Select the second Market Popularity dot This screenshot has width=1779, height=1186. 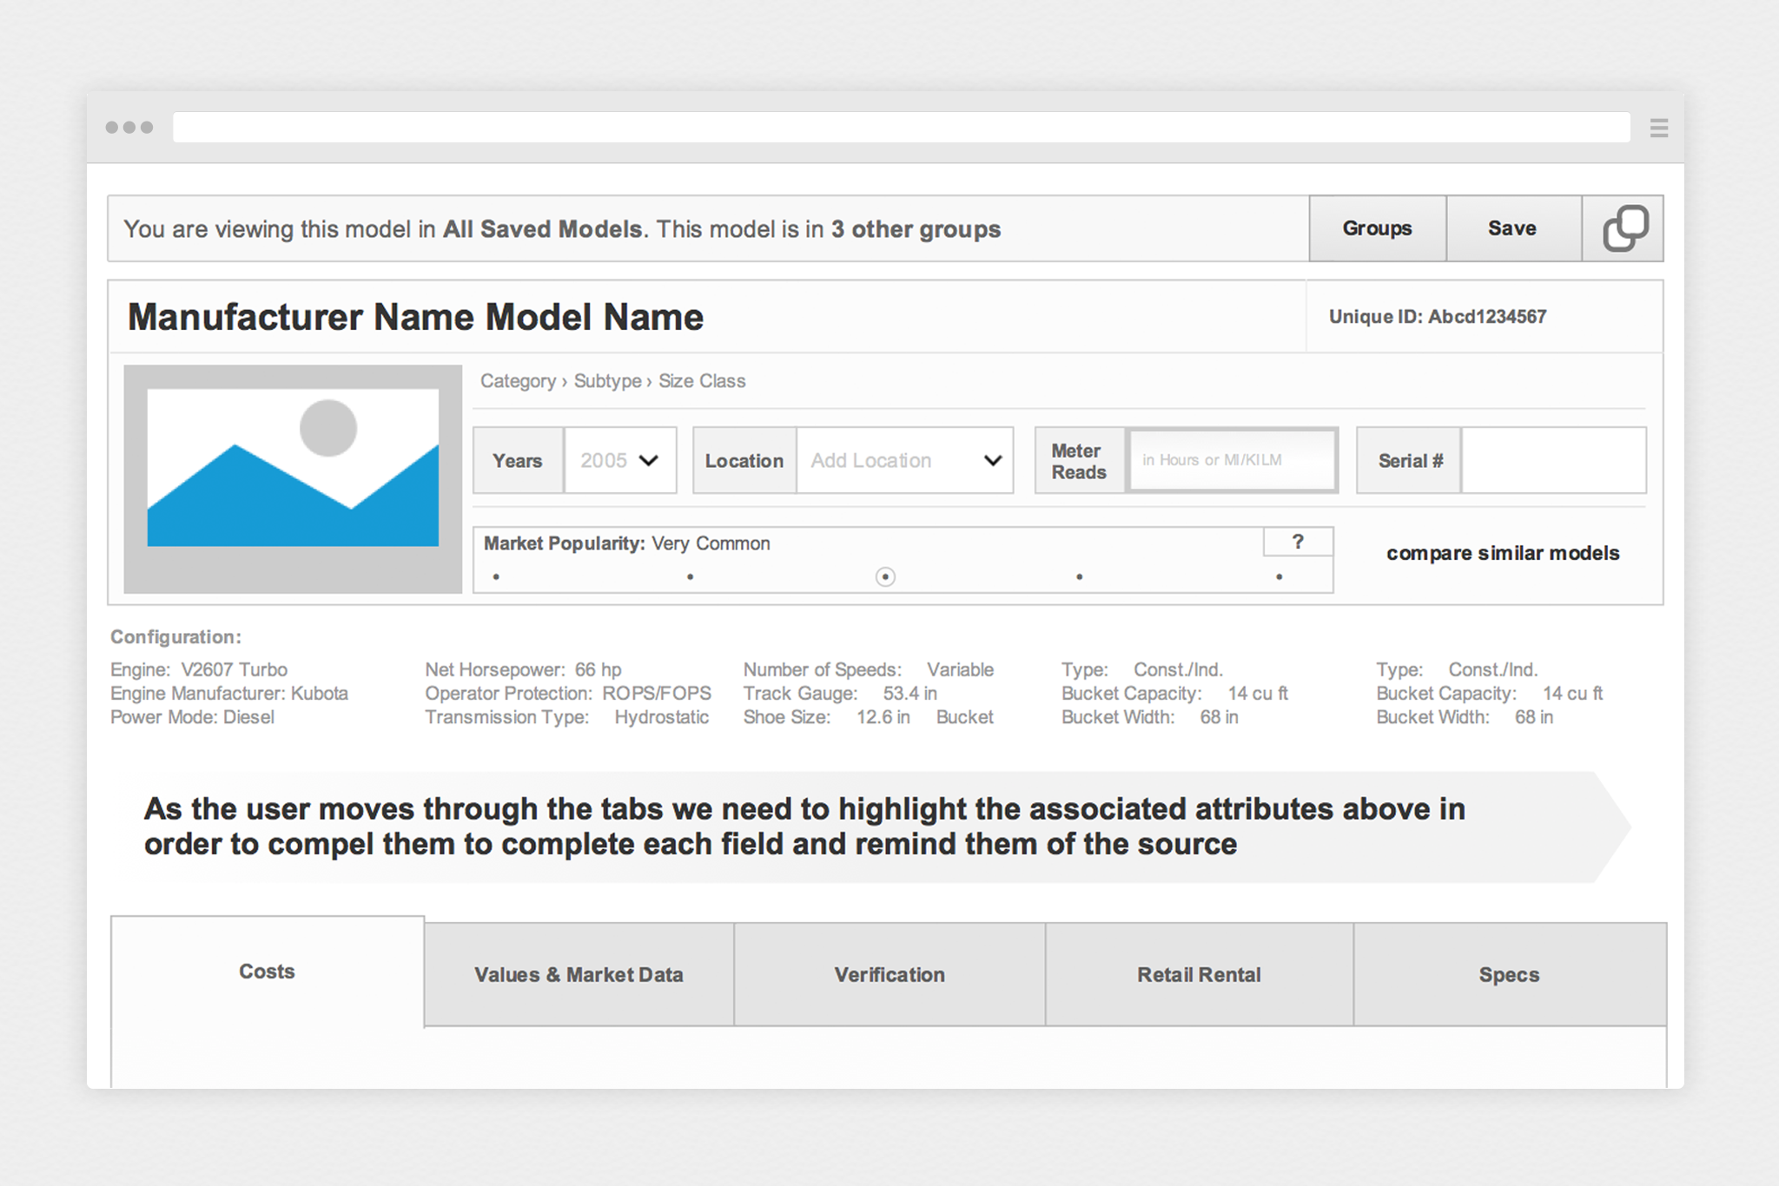pyautogui.click(x=691, y=577)
